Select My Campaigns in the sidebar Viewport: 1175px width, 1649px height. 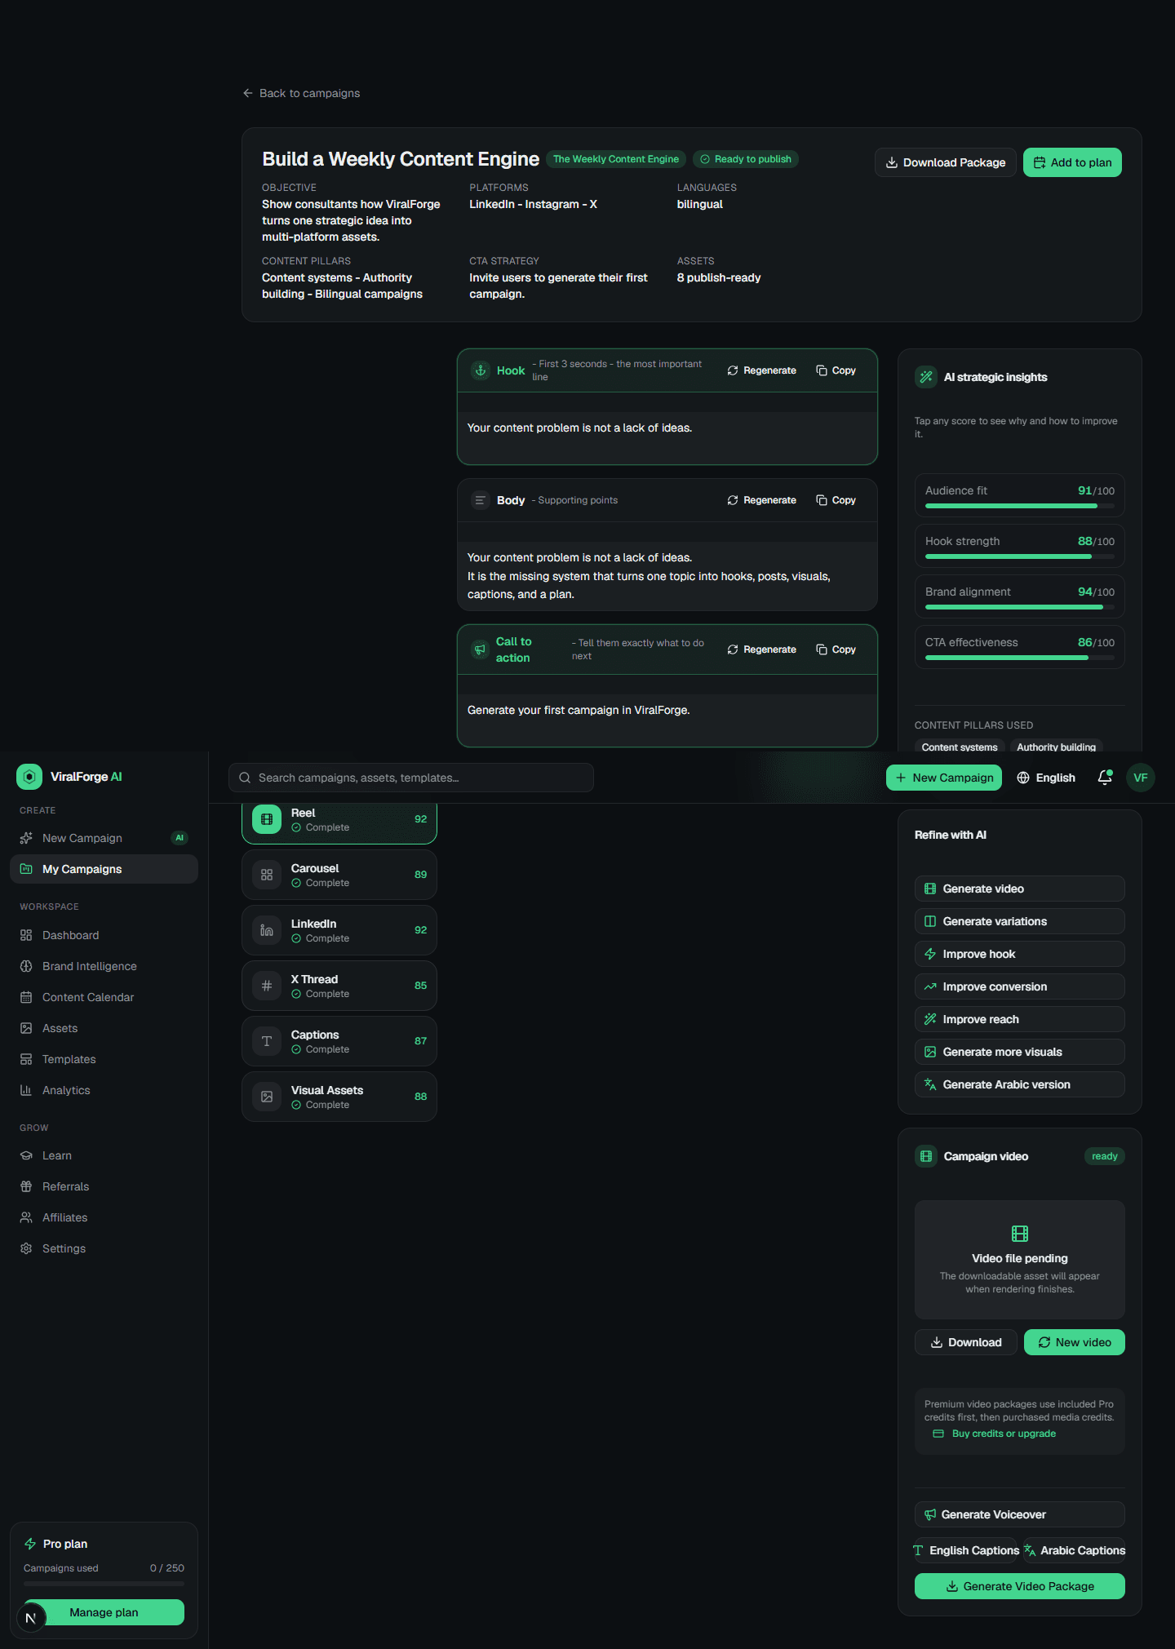pos(104,869)
